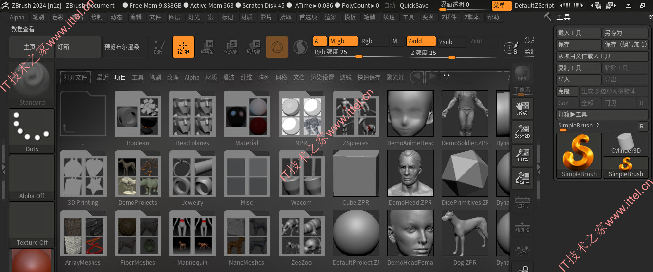The height and width of the screenshot is (272, 653).
Task: Click the AC50% half-size icon
Action: pyautogui.click(x=522, y=178)
